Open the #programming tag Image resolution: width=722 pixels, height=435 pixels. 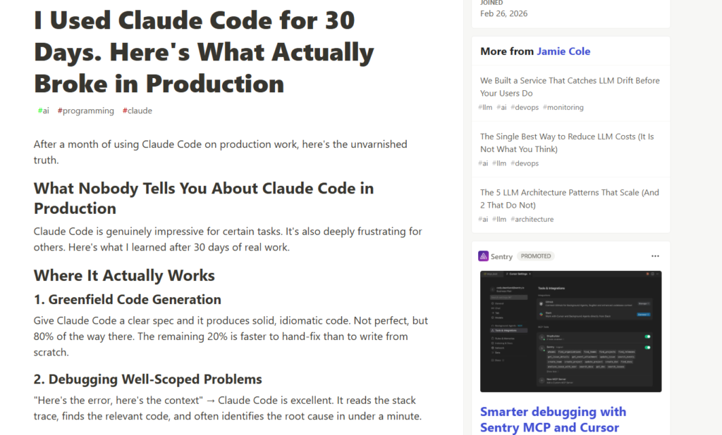pos(85,111)
